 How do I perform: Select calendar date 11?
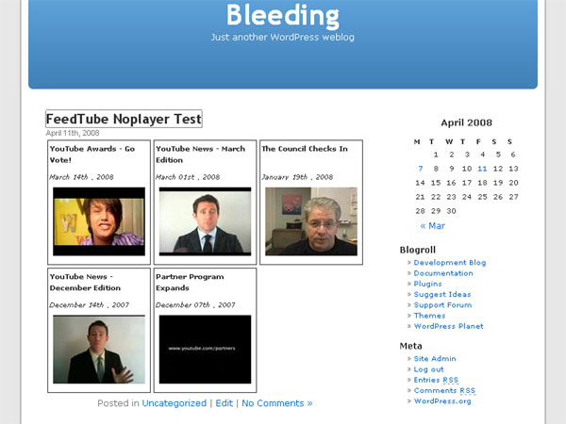coord(482,169)
